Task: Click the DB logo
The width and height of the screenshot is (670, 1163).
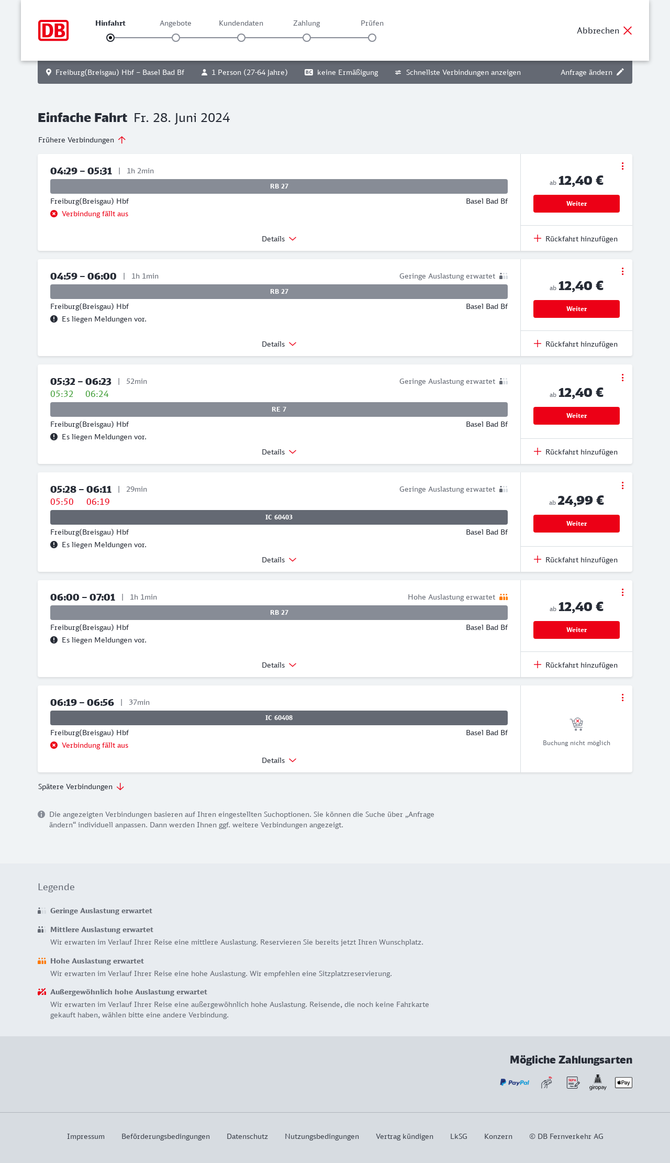Action: coord(53,30)
